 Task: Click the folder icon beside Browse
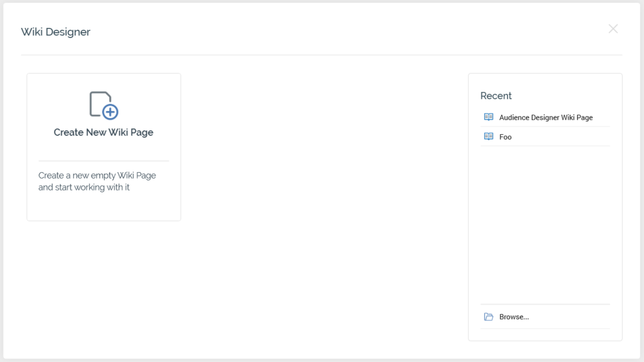(x=488, y=317)
